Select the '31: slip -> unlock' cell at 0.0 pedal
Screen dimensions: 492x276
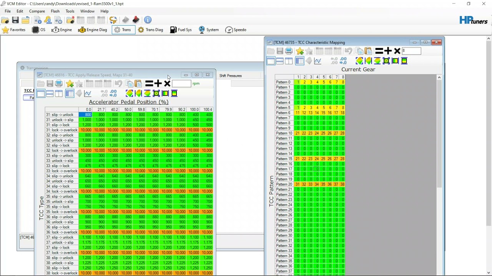click(85, 115)
